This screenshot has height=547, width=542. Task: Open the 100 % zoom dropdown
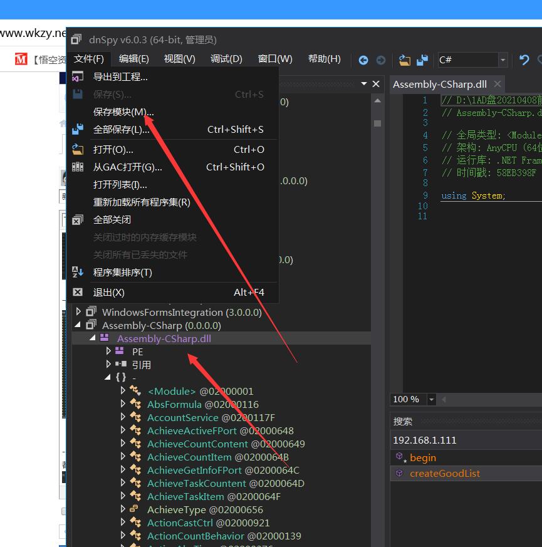[x=431, y=399]
